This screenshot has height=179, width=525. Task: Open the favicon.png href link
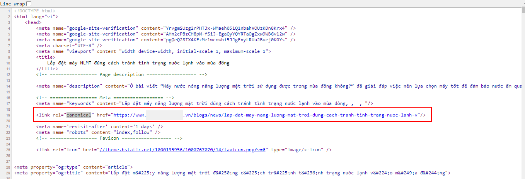tap(184, 150)
